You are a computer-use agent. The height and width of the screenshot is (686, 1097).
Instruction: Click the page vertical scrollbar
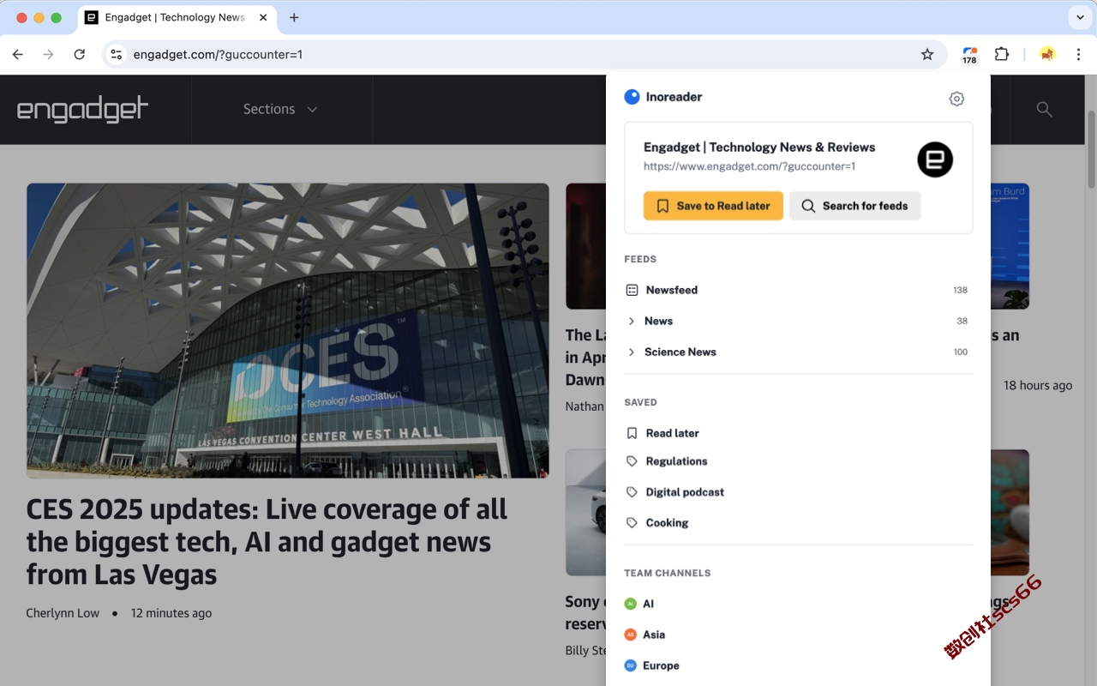(x=1091, y=149)
